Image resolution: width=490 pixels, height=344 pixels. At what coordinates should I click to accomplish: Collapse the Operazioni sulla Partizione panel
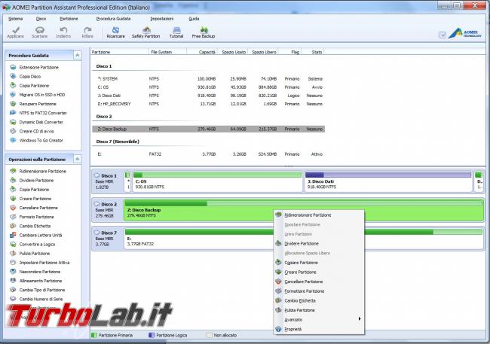click(77, 159)
